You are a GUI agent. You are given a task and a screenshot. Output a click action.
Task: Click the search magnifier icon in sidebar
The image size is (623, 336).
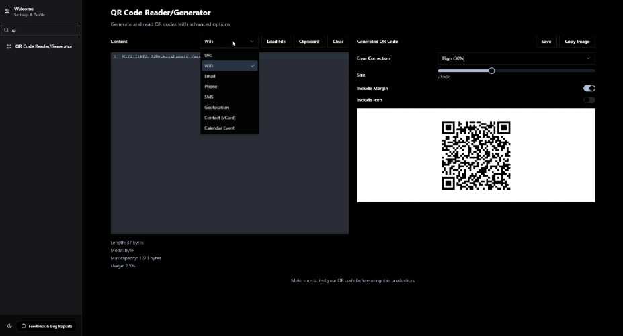(6, 30)
